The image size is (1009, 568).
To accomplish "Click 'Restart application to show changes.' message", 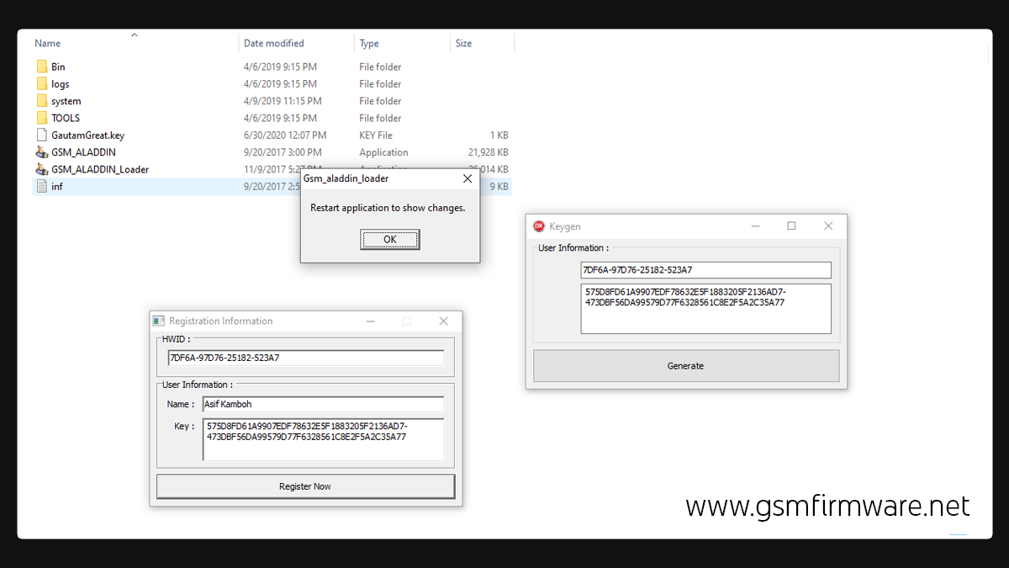I will coord(388,208).
